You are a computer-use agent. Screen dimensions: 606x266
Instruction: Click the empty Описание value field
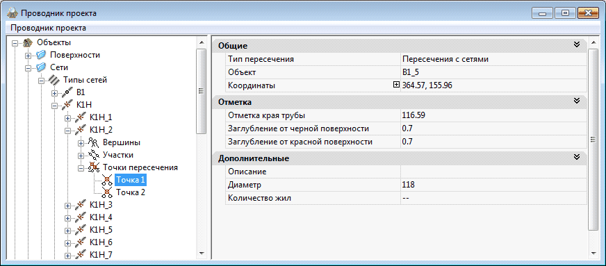[x=493, y=172]
